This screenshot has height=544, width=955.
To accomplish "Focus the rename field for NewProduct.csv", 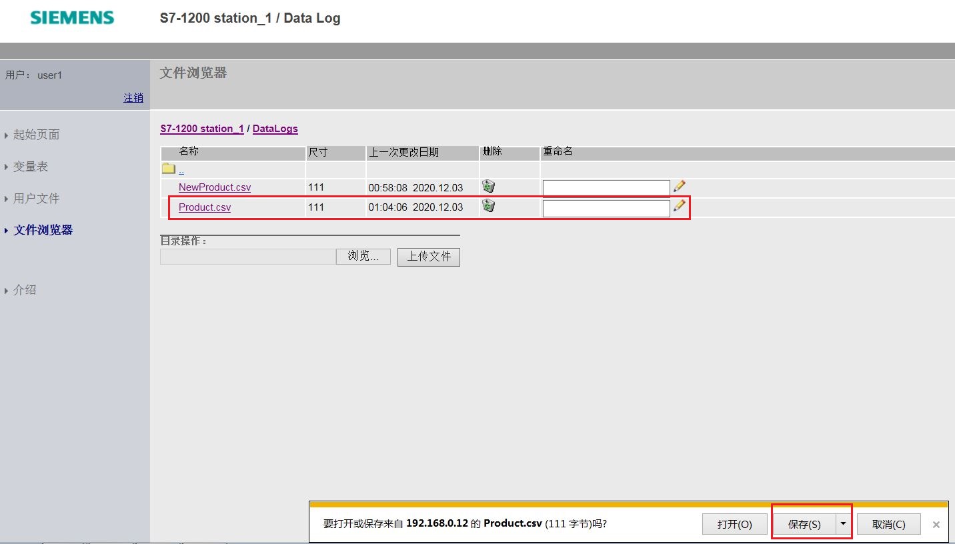I will (606, 188).
